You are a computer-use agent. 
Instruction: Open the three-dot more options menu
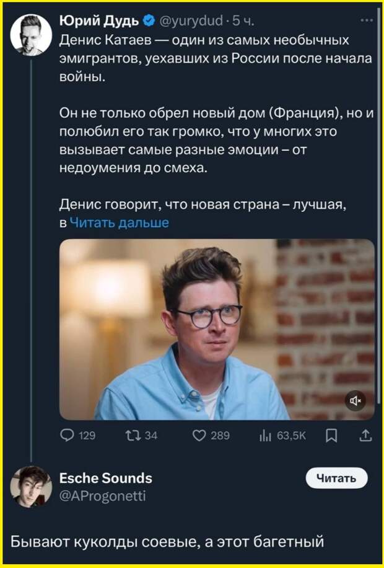367,20
